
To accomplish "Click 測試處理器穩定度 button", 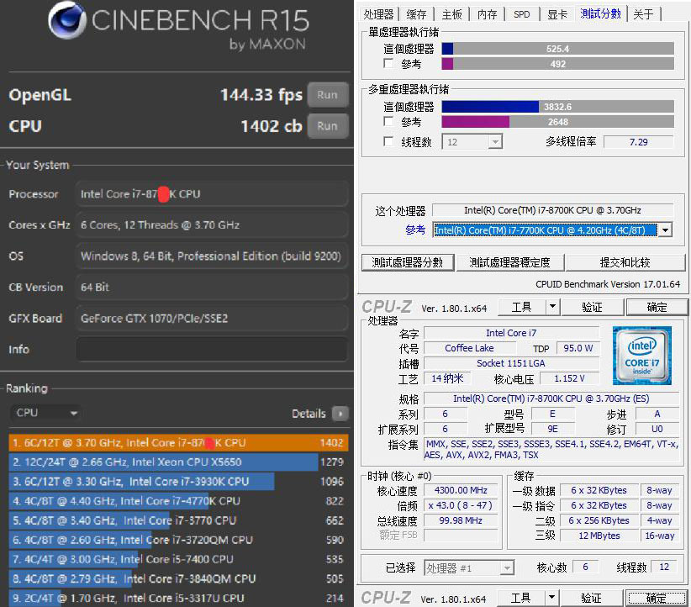I will [509, 262].
